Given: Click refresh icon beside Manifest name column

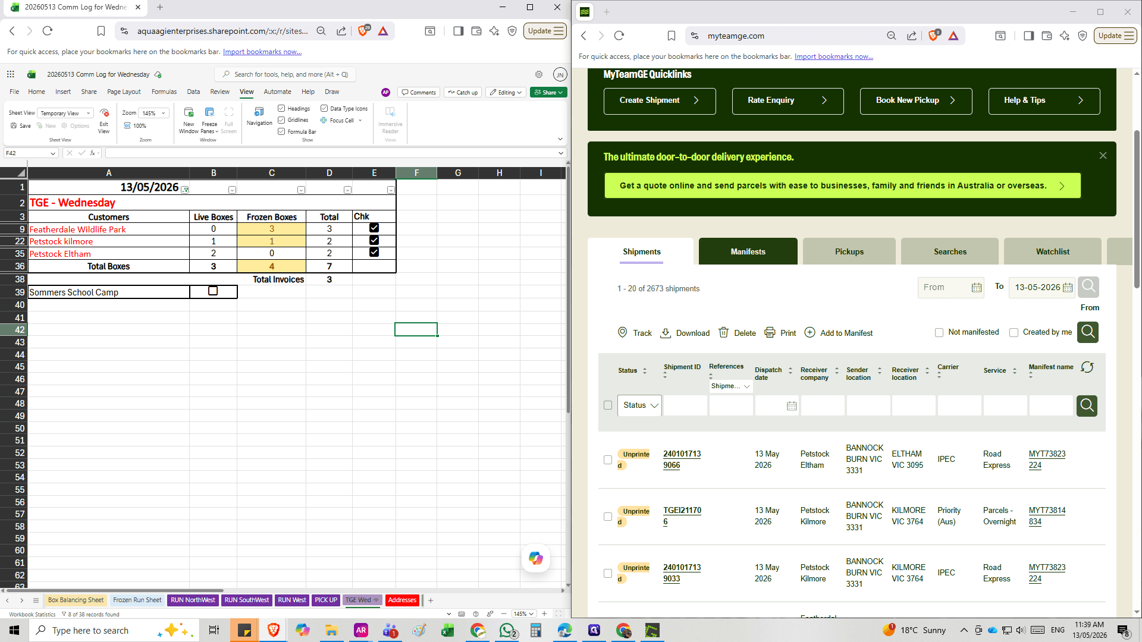Looking at the screenshot, I should [1087, 367].
